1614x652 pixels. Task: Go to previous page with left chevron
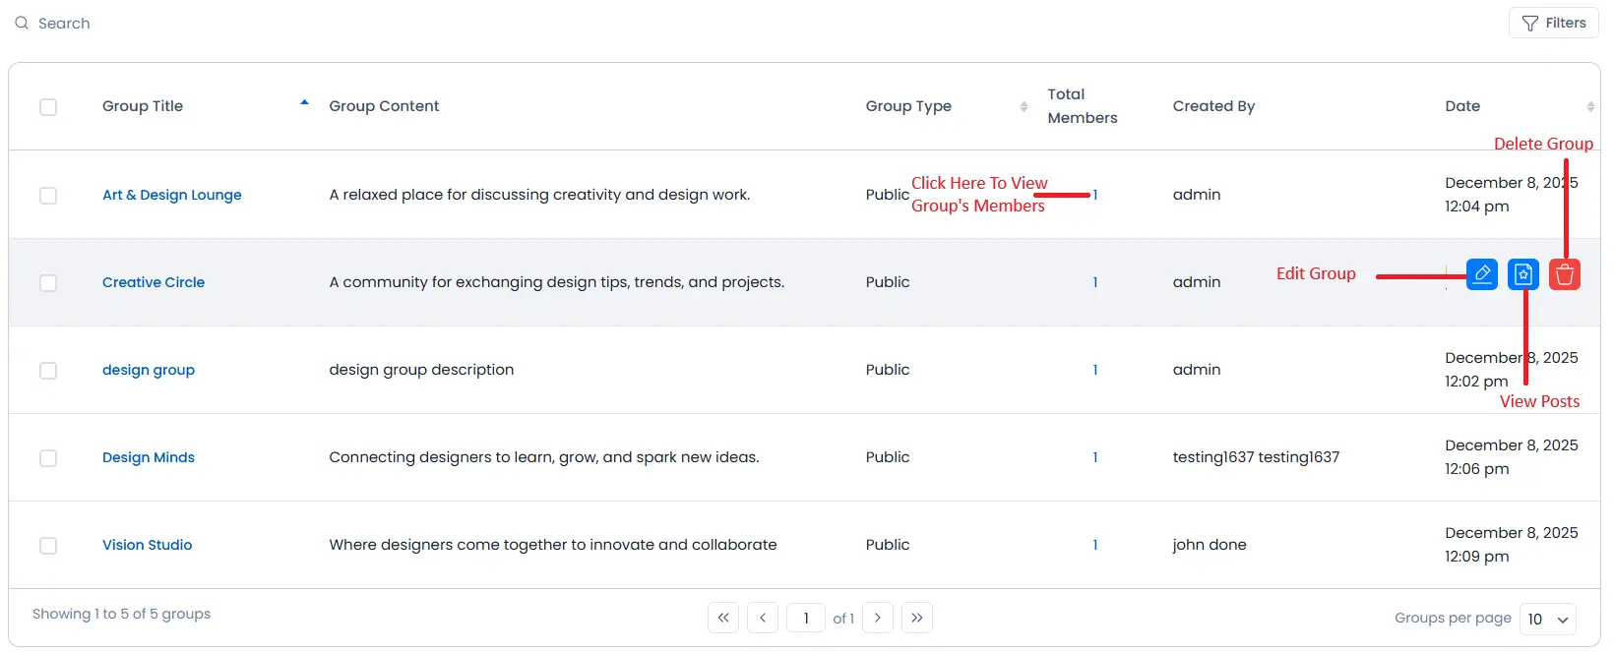pyautogui.click(x=763, y=618)
